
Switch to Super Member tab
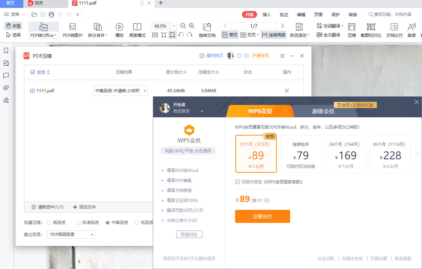(323, 111)
